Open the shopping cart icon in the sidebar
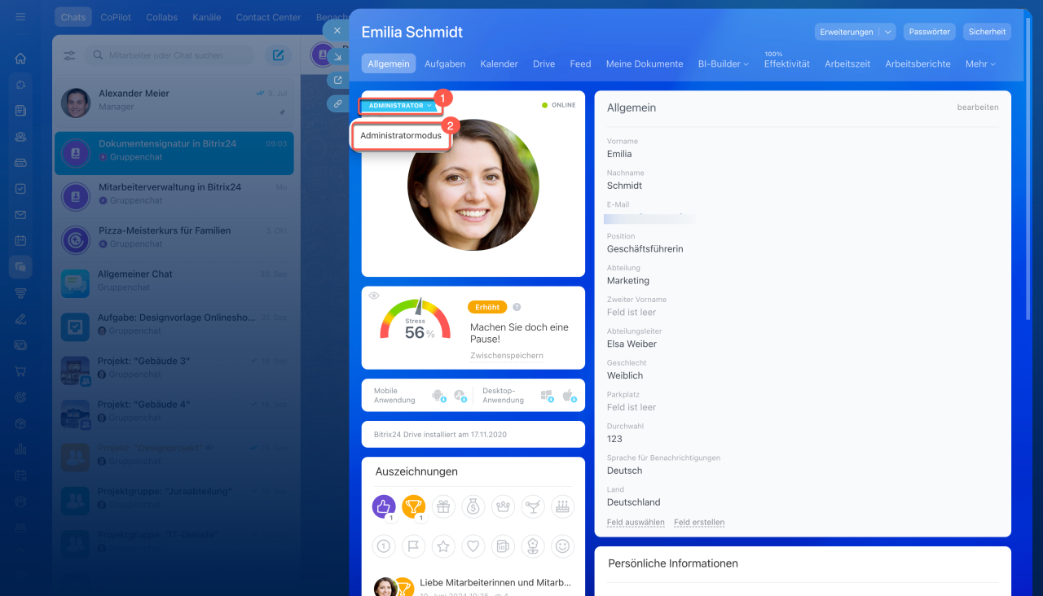This screenshot has height=596, width=1043. coord(20,371)
